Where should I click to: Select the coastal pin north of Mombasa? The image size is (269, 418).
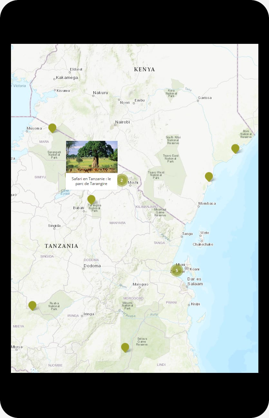[209, 176]
